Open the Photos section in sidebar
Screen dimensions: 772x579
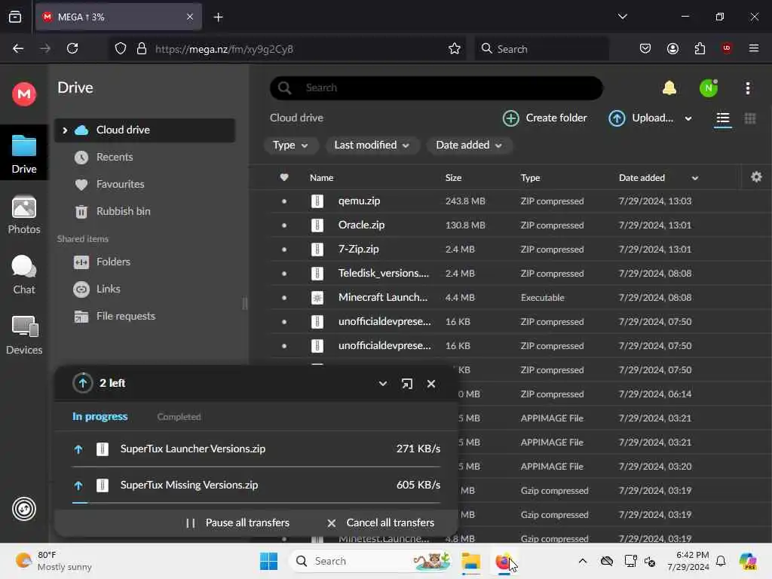(x=23, y=215)
